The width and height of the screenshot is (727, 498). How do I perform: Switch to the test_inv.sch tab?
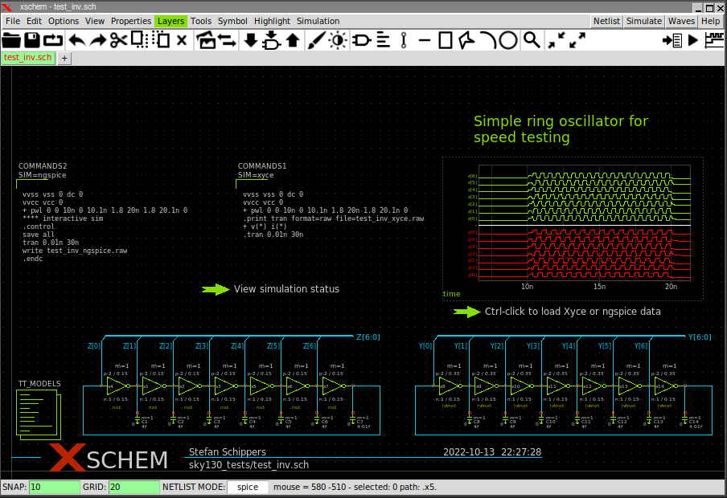point(28,57)
